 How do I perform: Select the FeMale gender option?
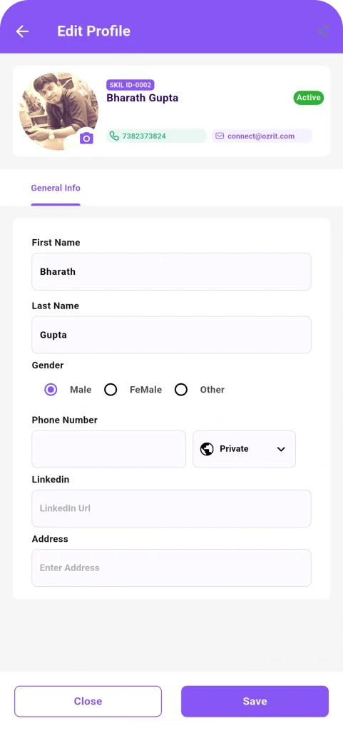click(x=111, y=390)
